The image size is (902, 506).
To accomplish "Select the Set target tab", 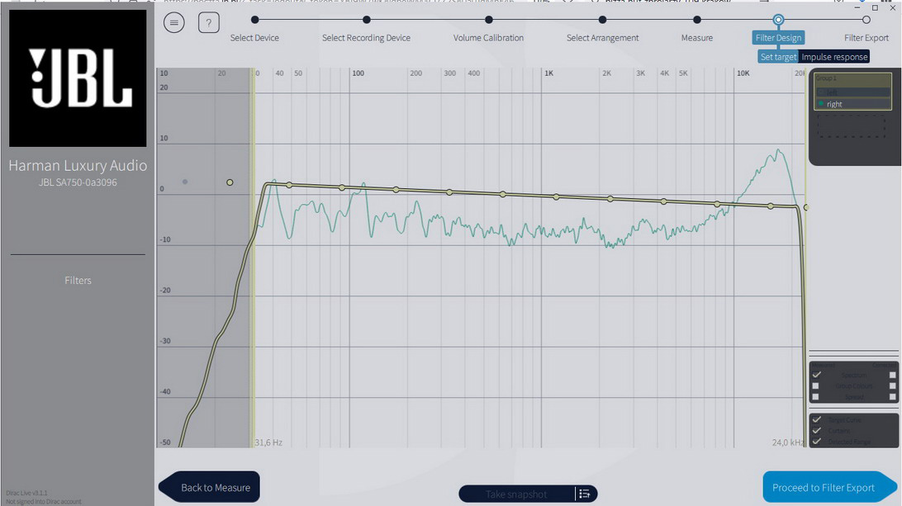I will 778,57.
